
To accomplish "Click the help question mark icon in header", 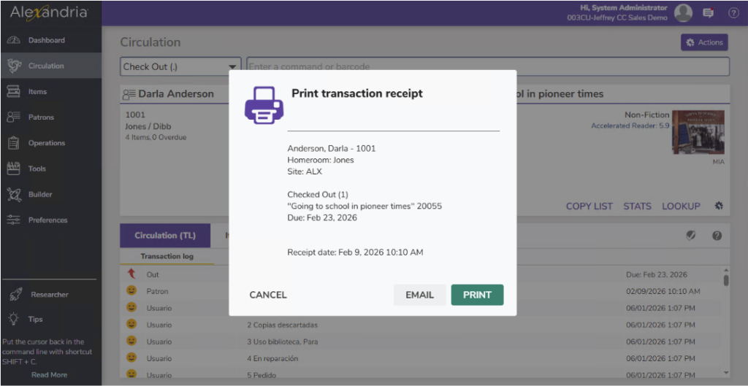I will pos(733,12).
